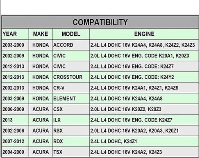
Task: Select the MODEL column header
Action: (71, 34)
